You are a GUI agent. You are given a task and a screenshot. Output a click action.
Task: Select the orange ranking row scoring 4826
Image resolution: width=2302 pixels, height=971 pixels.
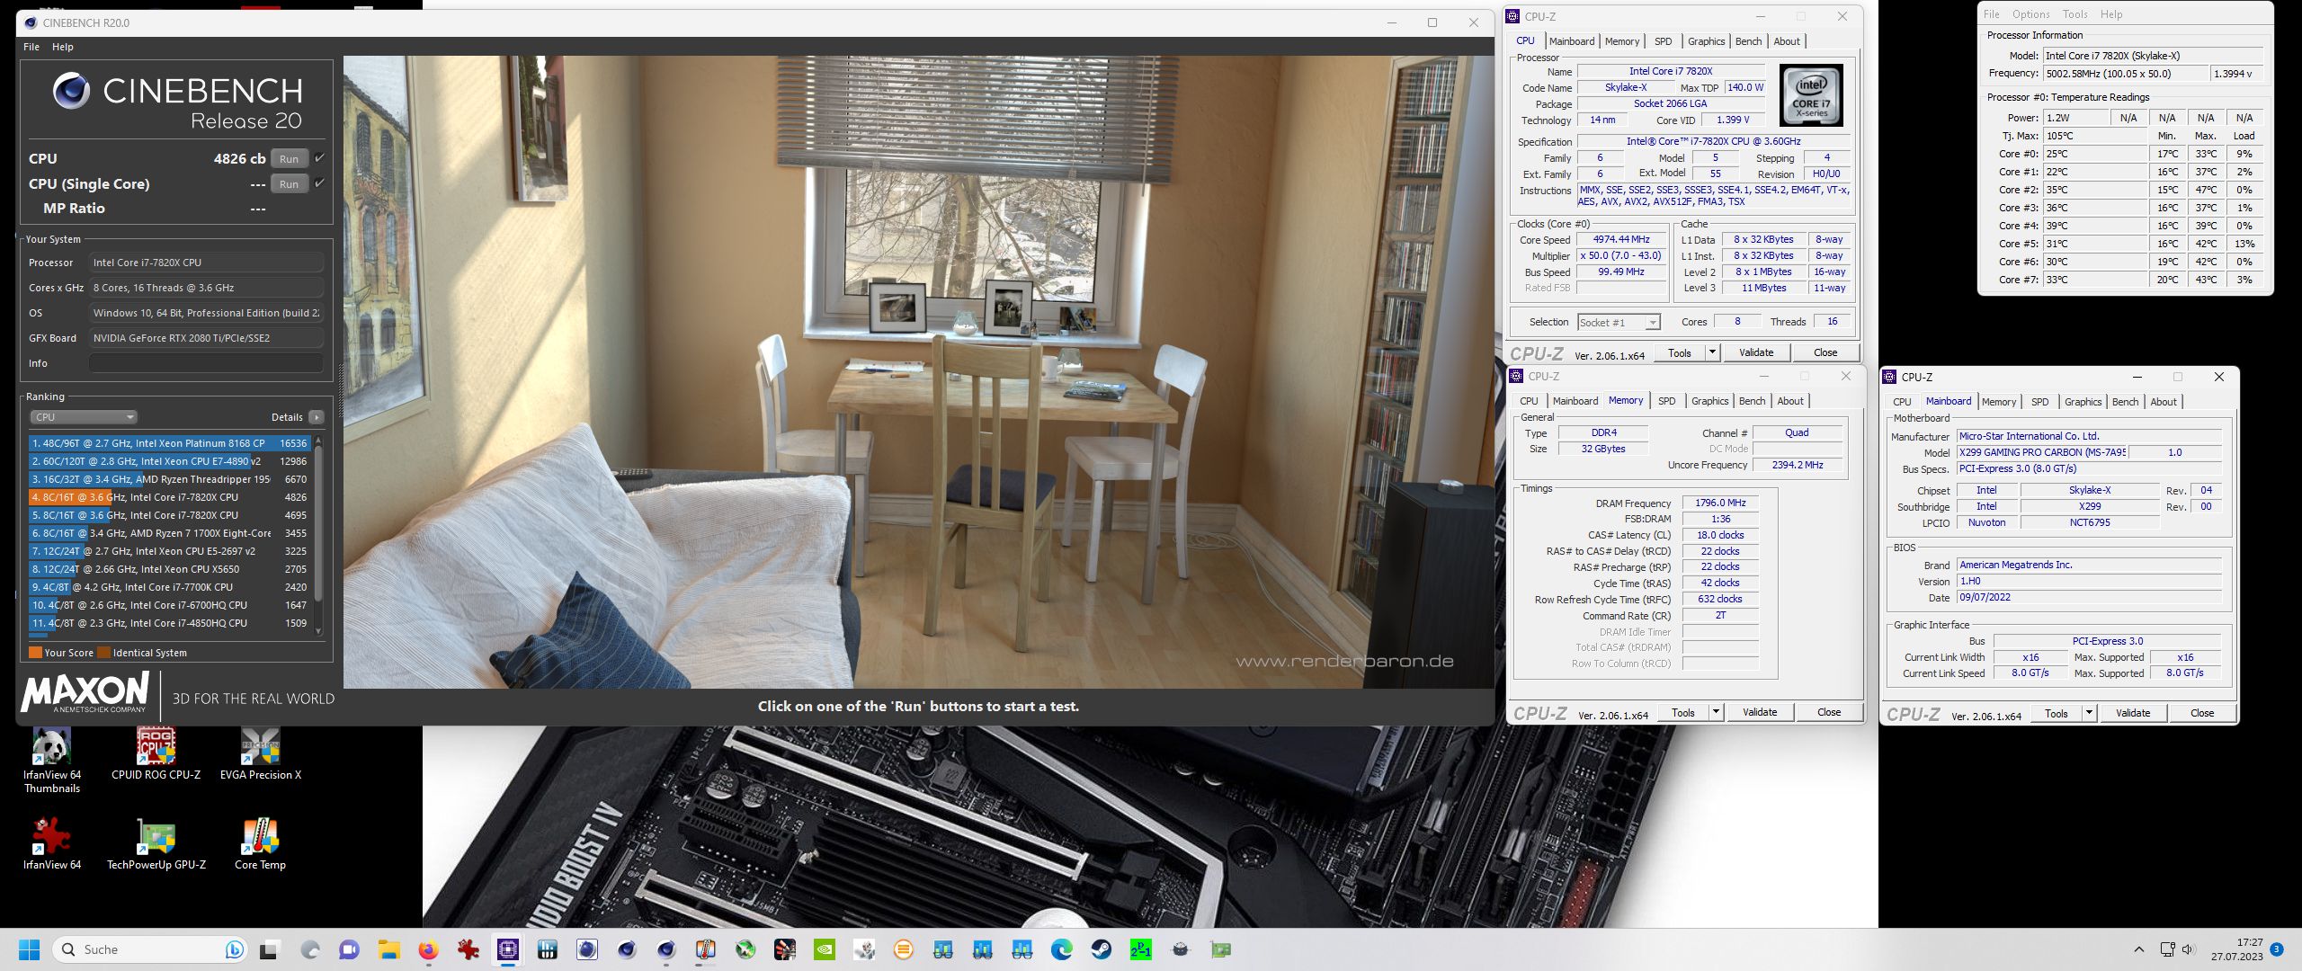[x=170, y=497]
